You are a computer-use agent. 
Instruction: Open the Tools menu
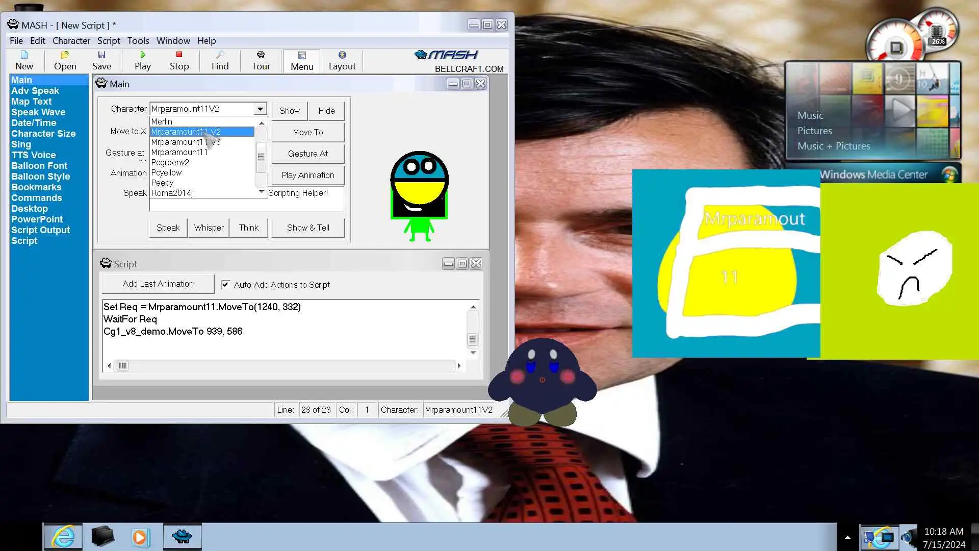coord(138,41)
